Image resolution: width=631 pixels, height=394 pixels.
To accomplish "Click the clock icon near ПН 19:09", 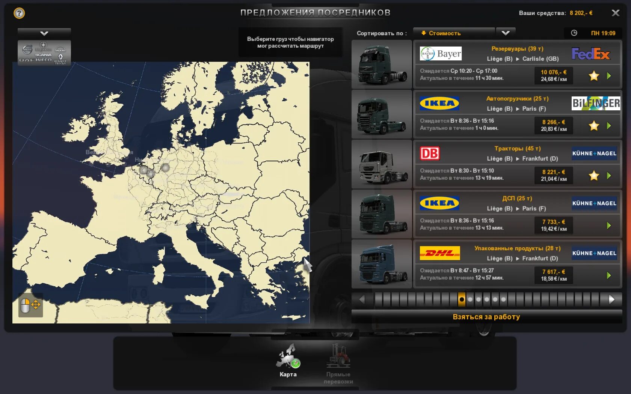I will [574, 33].
